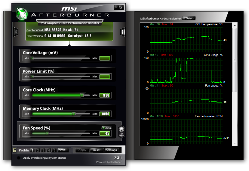Open the Settings dialog
This screenshot has height=171, width=249.
[111, 150]
